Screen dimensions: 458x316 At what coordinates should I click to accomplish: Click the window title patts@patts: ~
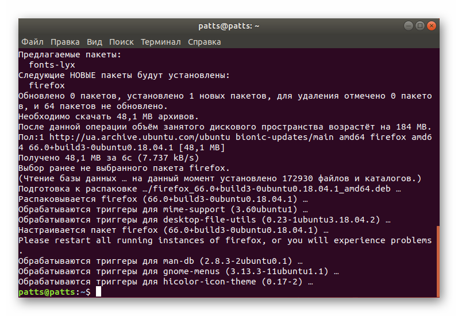[229, 26]
